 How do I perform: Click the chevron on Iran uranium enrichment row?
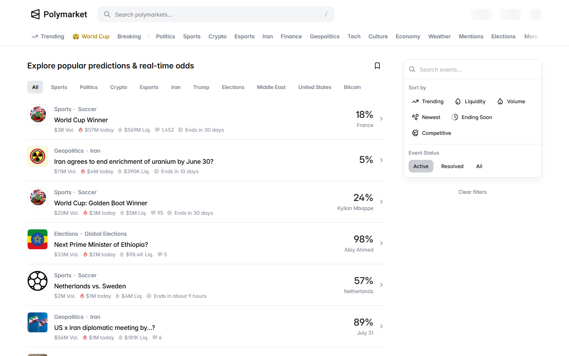click(x=381, y=160)
